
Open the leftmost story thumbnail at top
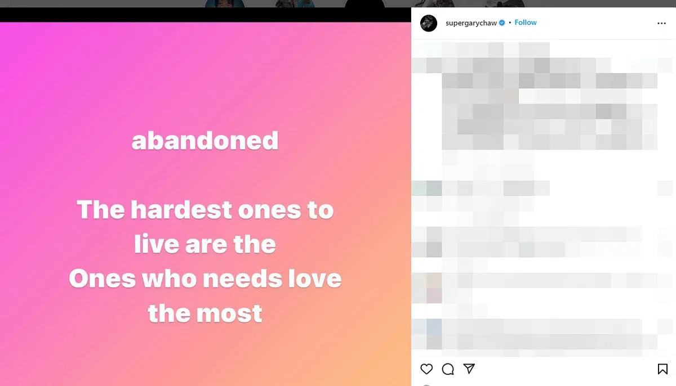(x=224, y=3)
